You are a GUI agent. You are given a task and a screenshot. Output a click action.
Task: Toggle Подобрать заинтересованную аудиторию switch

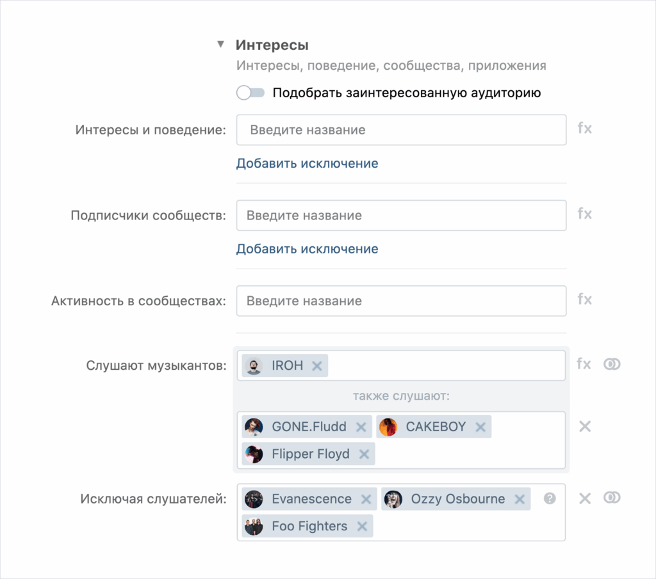coord(250,93)
